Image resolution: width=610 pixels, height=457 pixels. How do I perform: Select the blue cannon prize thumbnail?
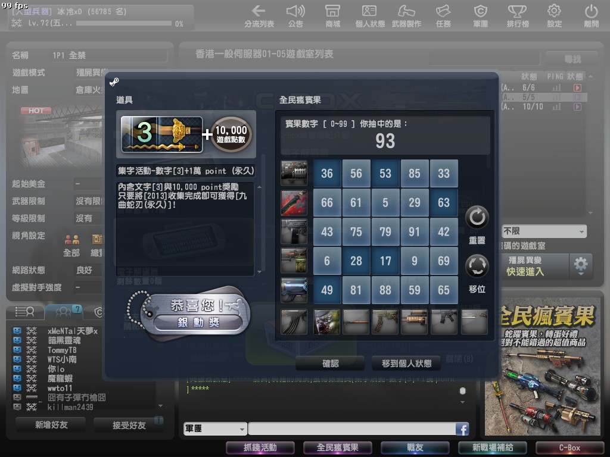[x=294, y=290]
